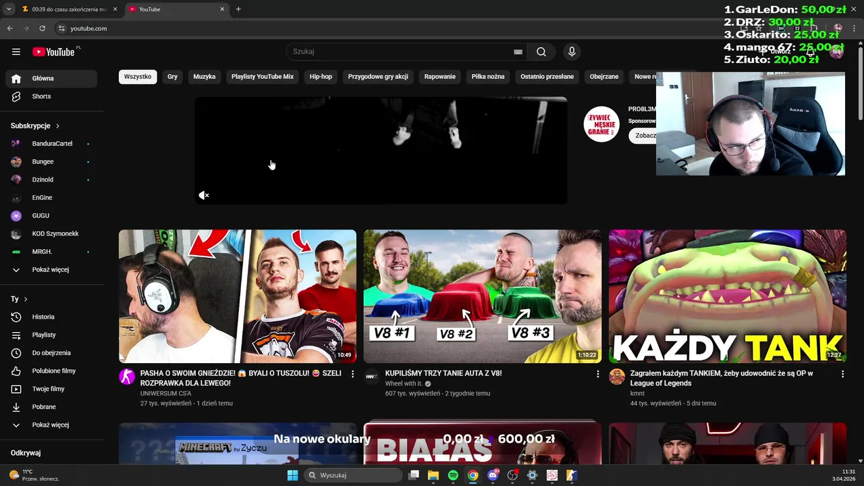Reload the page in Chrome
This screenshot has height=486, width=864.
(x=42, y=28)
